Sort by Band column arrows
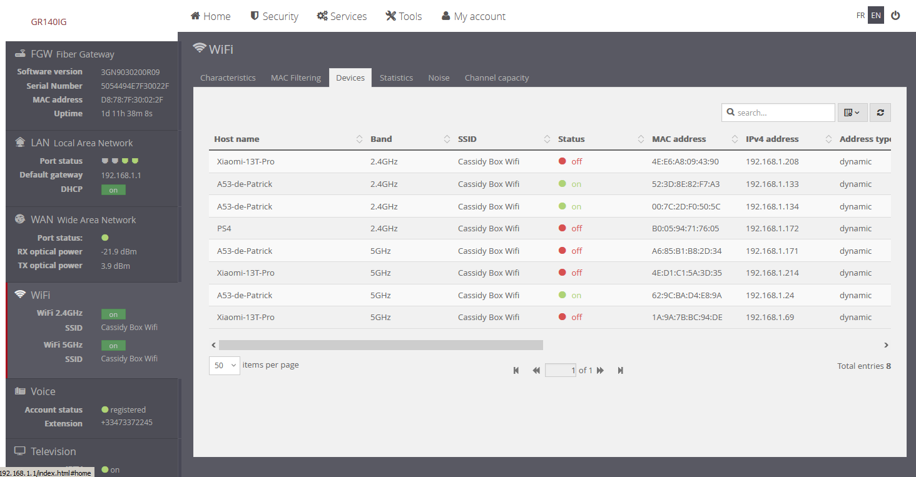Viewport: 916px width, 477px height. click(x=447, y=139)
